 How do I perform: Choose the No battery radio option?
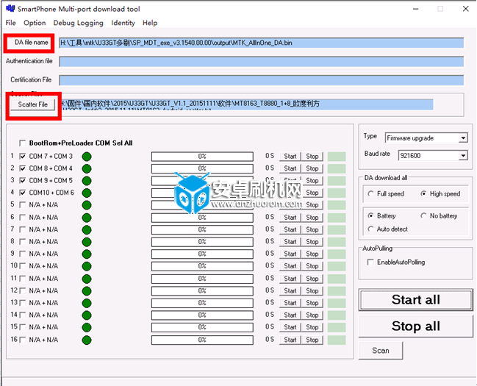[x=424, y=216]
